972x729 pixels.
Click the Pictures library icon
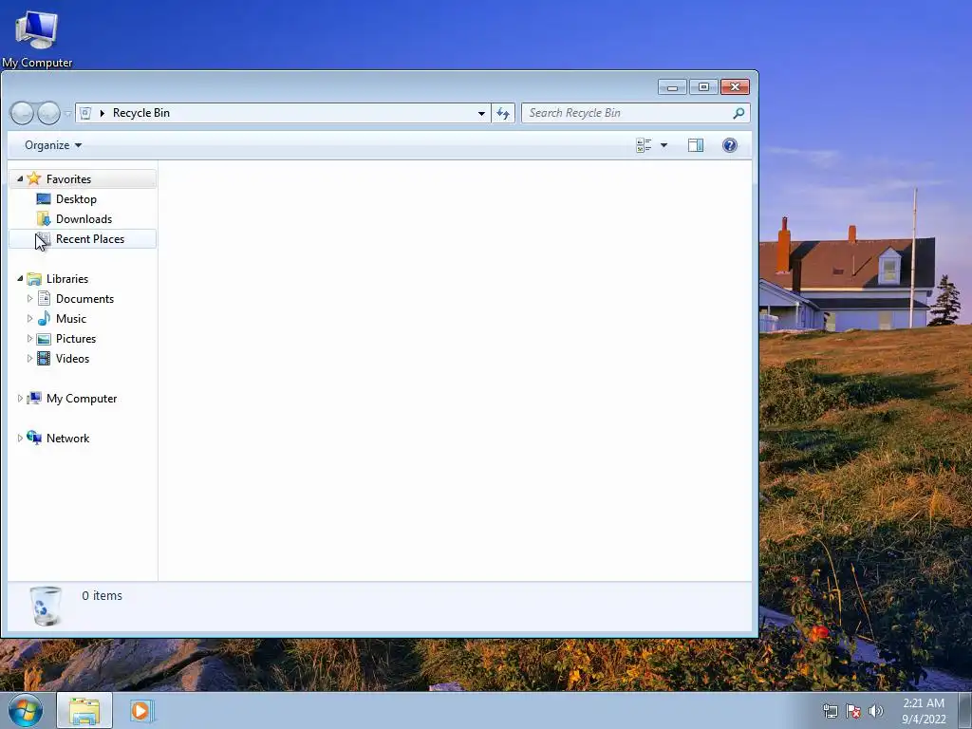[x=44, y=339]
